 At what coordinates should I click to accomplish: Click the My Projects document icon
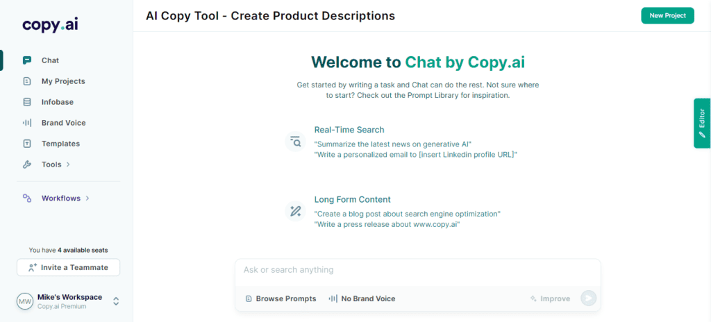[x=27, y=81]
